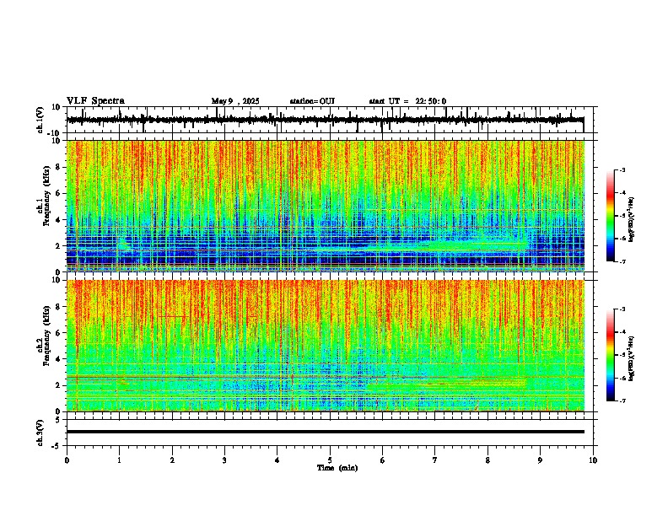
Task: Click the "Time (min)" x-axis label
Action: [337, 468]
